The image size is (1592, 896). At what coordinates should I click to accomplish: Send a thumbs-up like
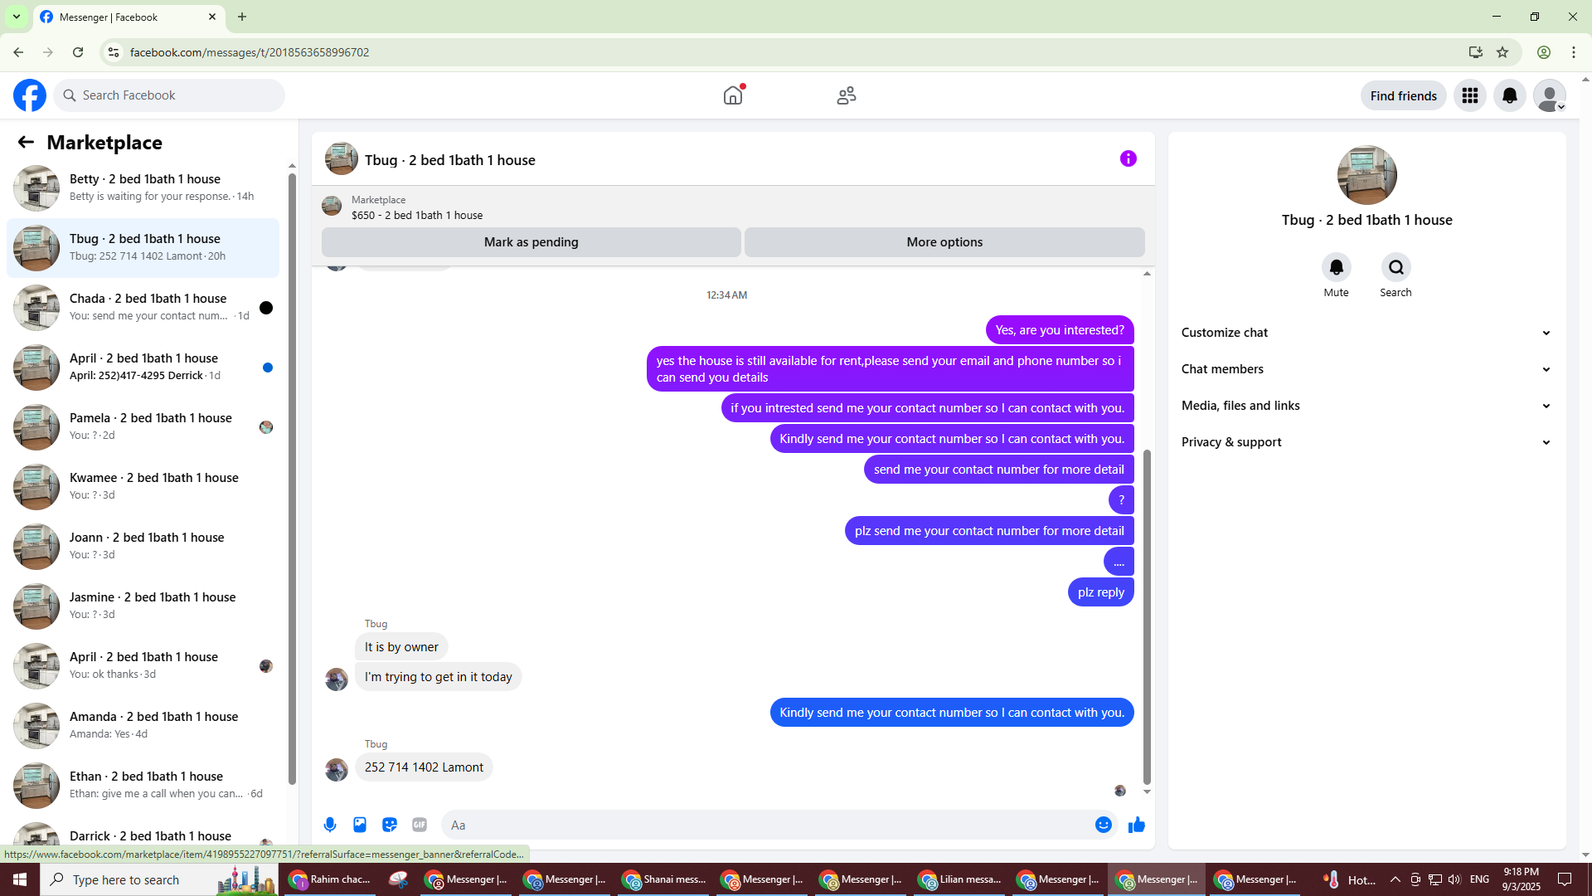coord(1137,825)
